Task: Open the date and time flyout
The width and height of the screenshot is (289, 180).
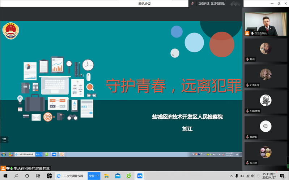Action: (x=268, y=176)
